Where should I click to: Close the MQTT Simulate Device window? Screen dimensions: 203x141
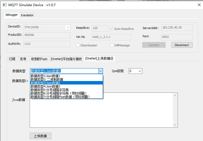199,5
